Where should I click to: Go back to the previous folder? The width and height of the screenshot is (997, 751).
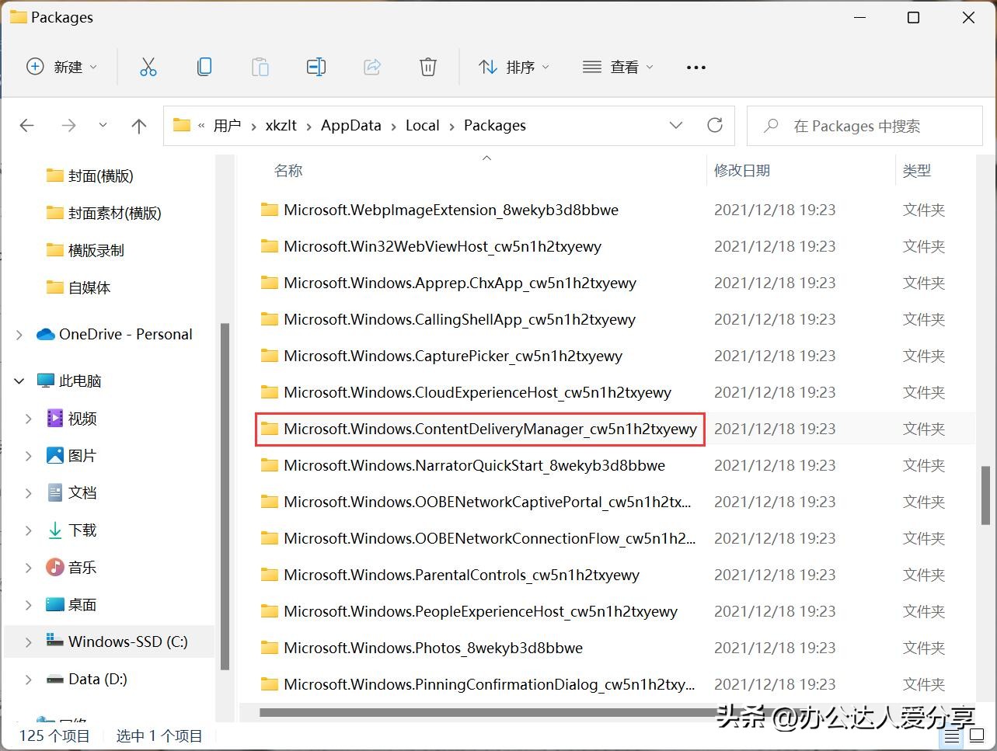[x=26, y=125]
